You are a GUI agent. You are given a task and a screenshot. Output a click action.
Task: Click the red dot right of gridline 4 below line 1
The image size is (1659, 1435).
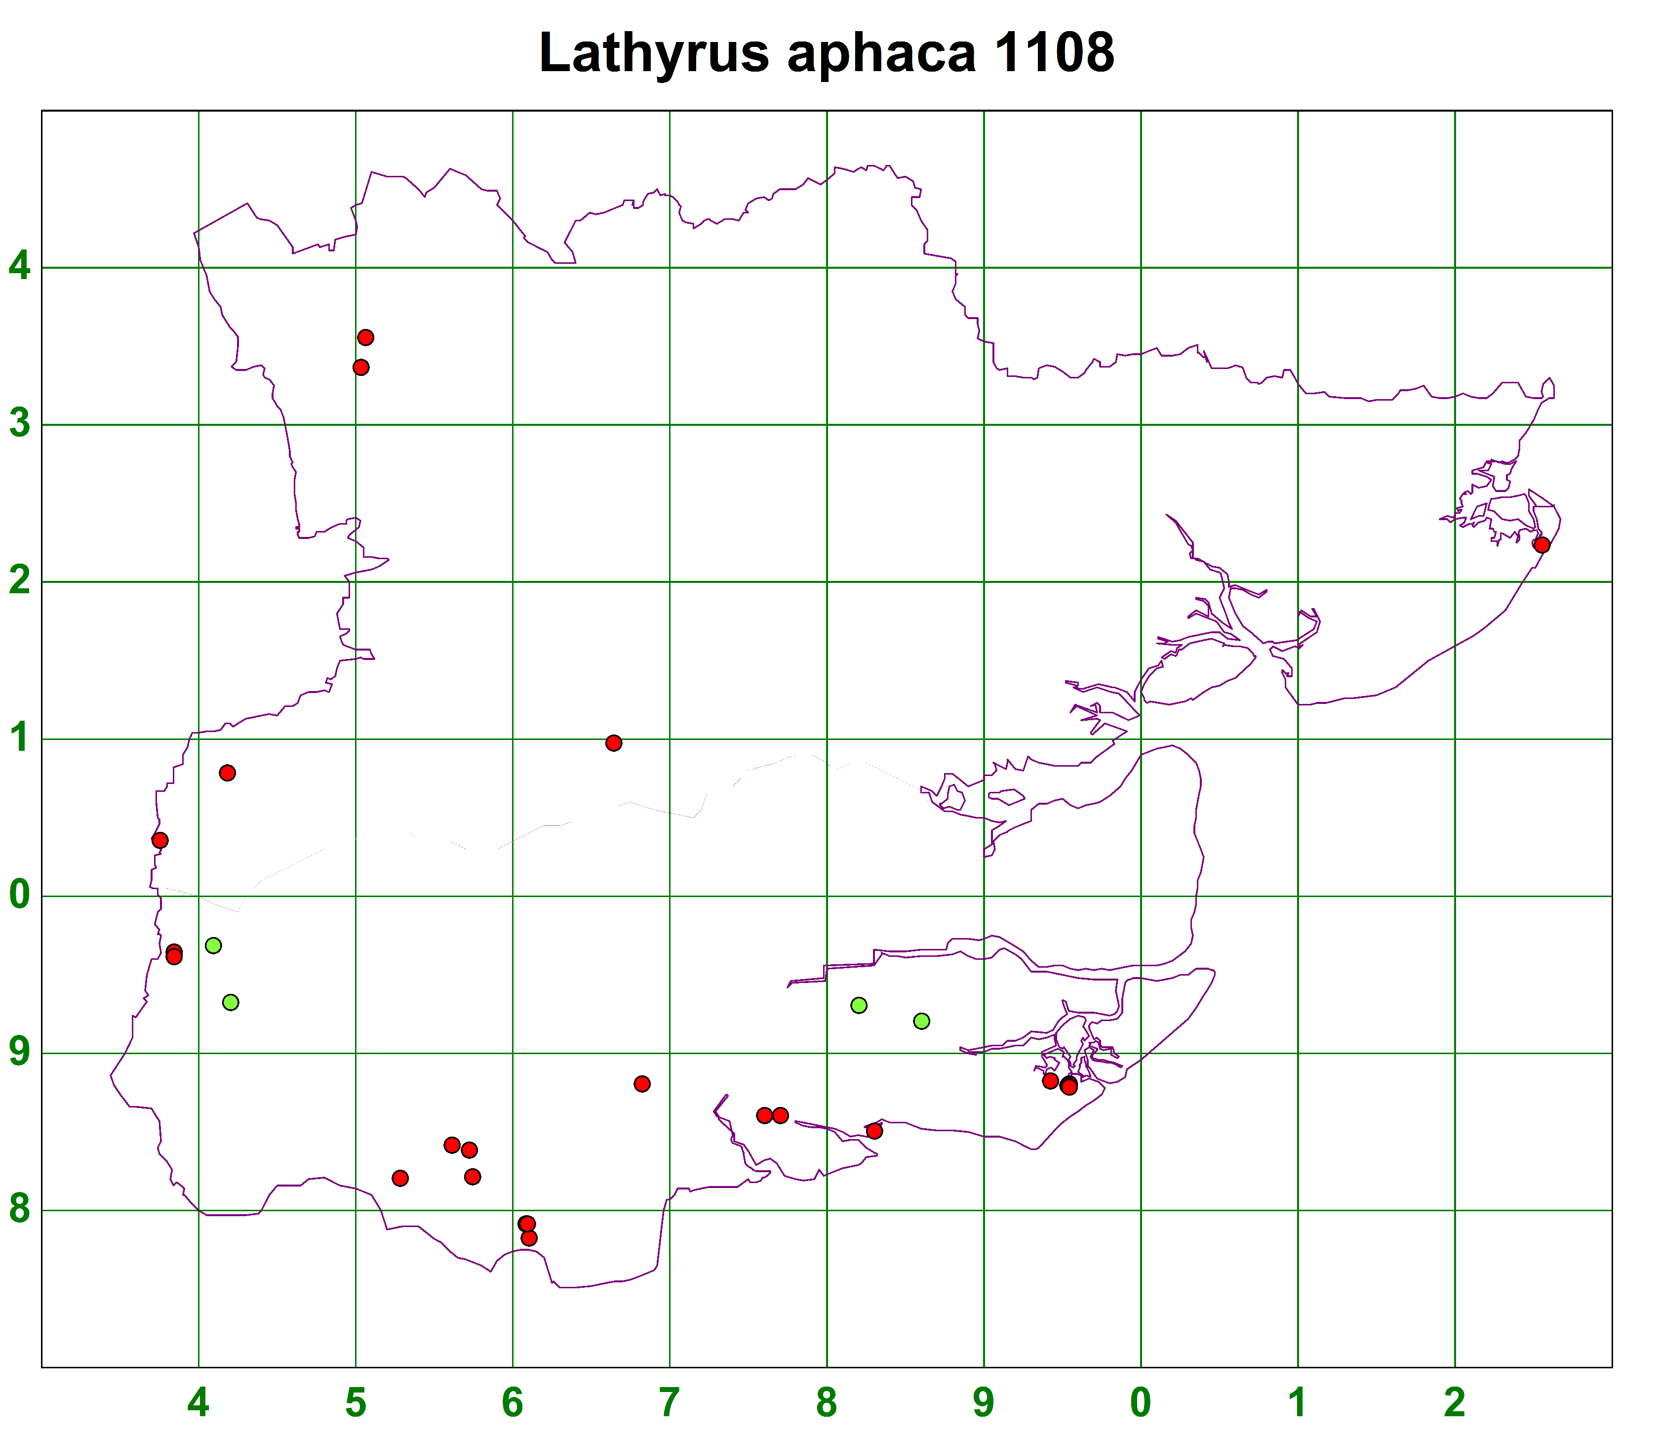pos(228,773)
